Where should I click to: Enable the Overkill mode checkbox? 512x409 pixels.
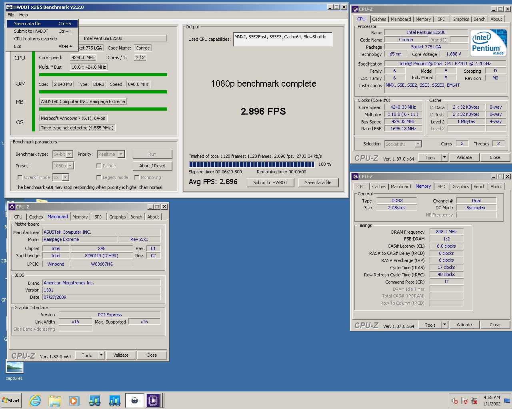tap(20, 177)
